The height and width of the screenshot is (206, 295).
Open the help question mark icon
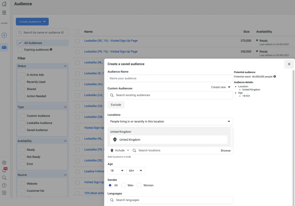4,185
